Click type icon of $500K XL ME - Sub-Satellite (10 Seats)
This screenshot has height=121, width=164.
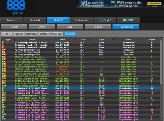[x=4, y=83]
